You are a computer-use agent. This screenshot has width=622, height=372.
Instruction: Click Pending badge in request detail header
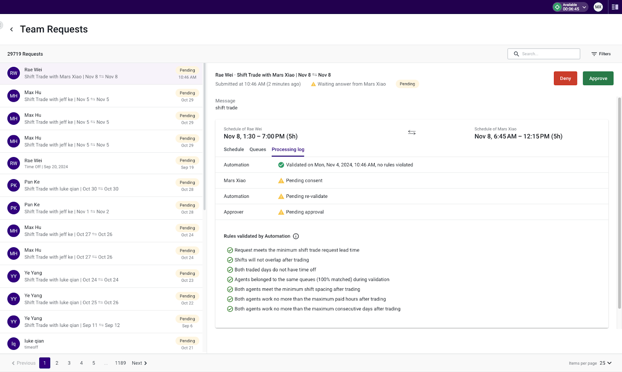(407, 84)
